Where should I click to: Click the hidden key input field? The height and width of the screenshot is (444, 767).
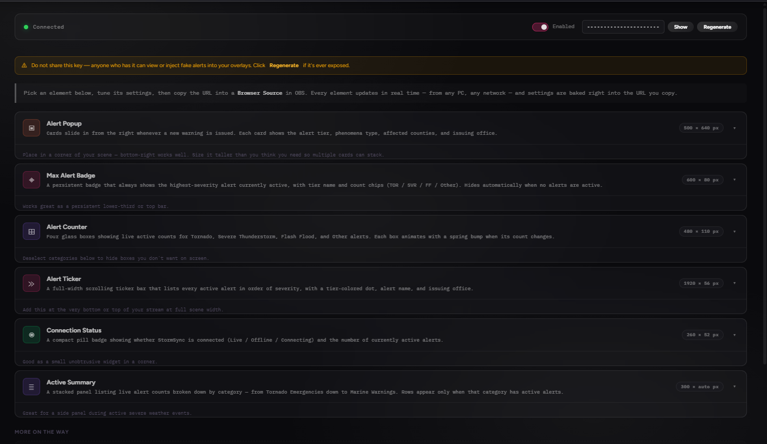click(623, 27)
